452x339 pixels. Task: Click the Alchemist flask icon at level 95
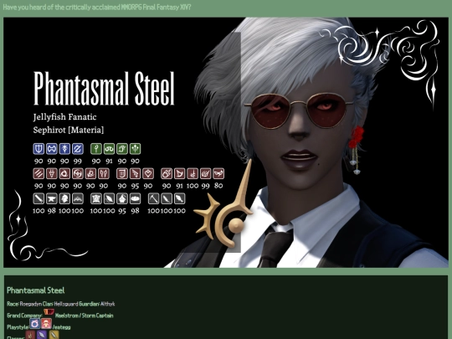(x=122, y=198)
